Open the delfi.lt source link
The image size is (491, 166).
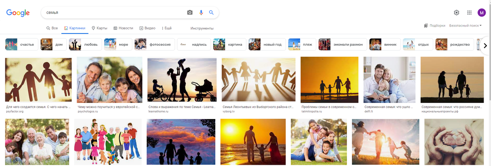click(369, 111)
